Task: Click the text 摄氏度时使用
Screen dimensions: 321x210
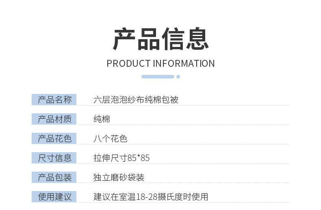Action: tap(184, 197)
